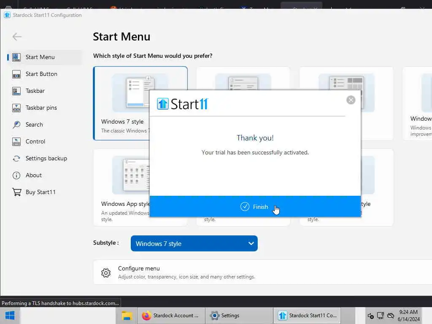Click the Finish checkmark icon
432x324 pixels.
tap(245, 207)
